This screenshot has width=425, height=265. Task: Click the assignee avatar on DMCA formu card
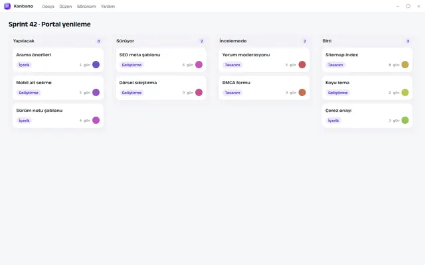pos(302,93)
